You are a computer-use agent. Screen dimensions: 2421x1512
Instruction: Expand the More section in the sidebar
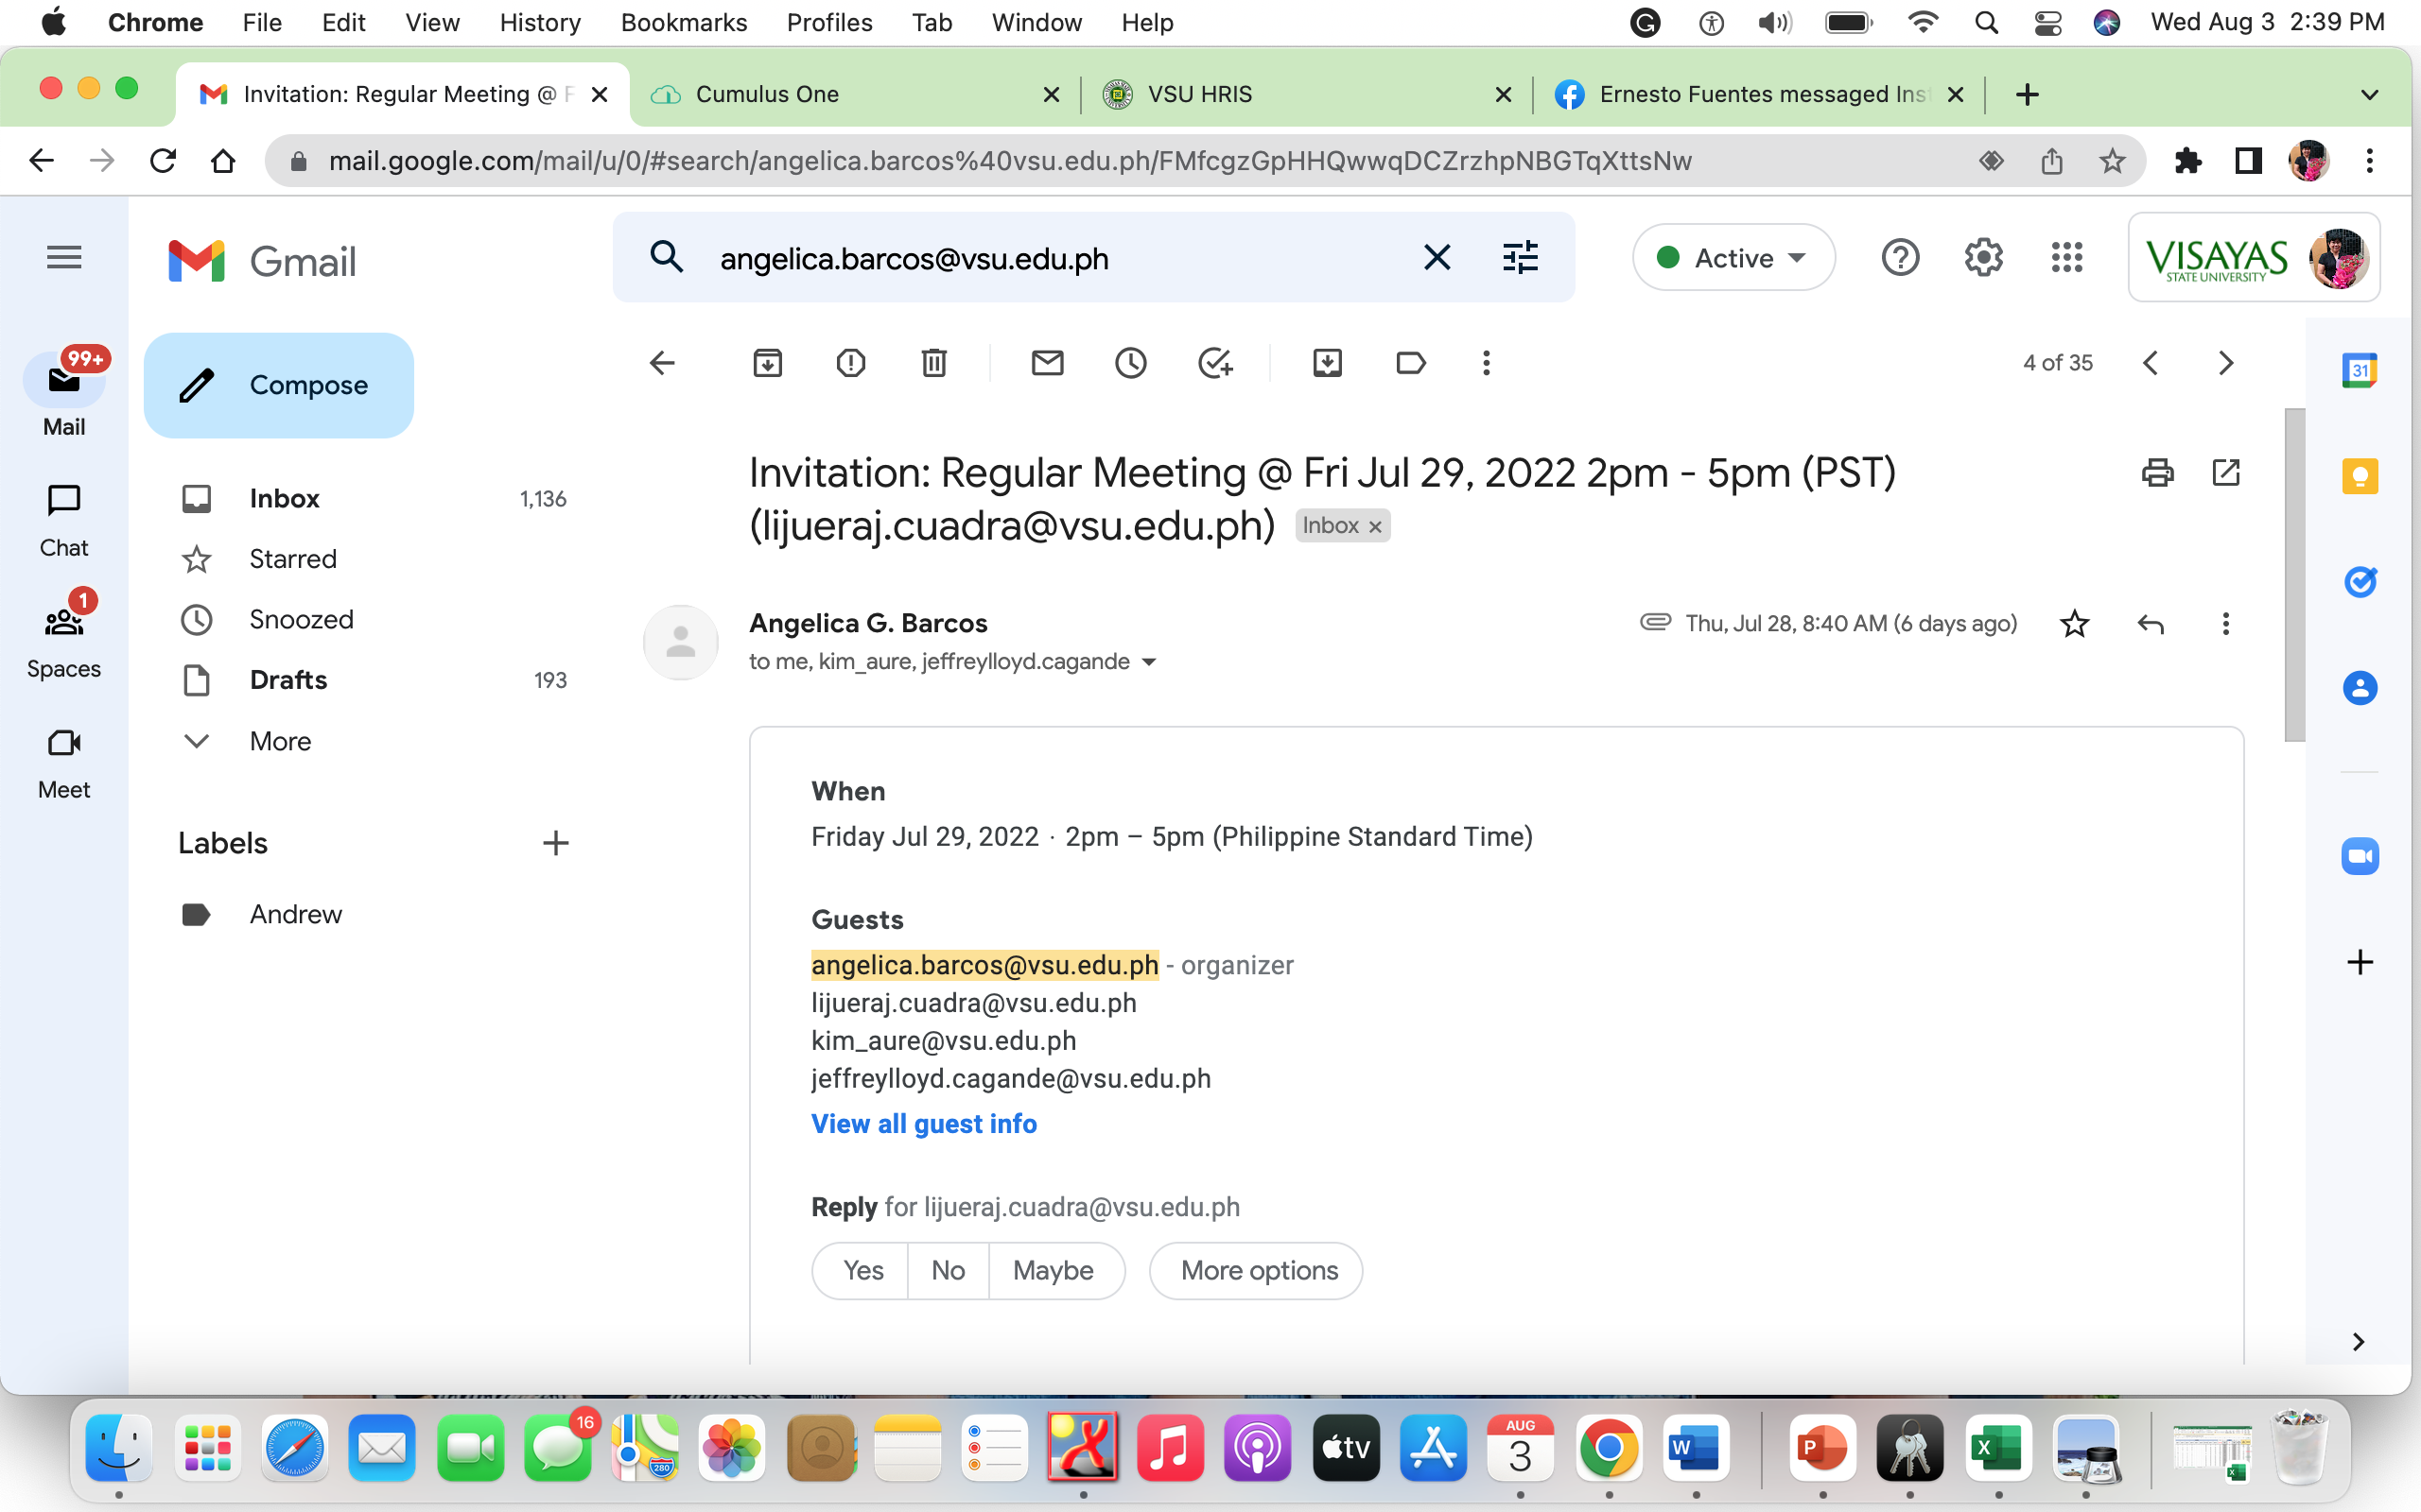point(280,741)
